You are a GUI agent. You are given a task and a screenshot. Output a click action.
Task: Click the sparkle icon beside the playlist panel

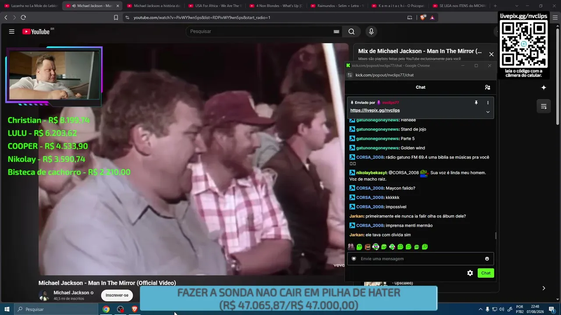(x=543, y=87)
